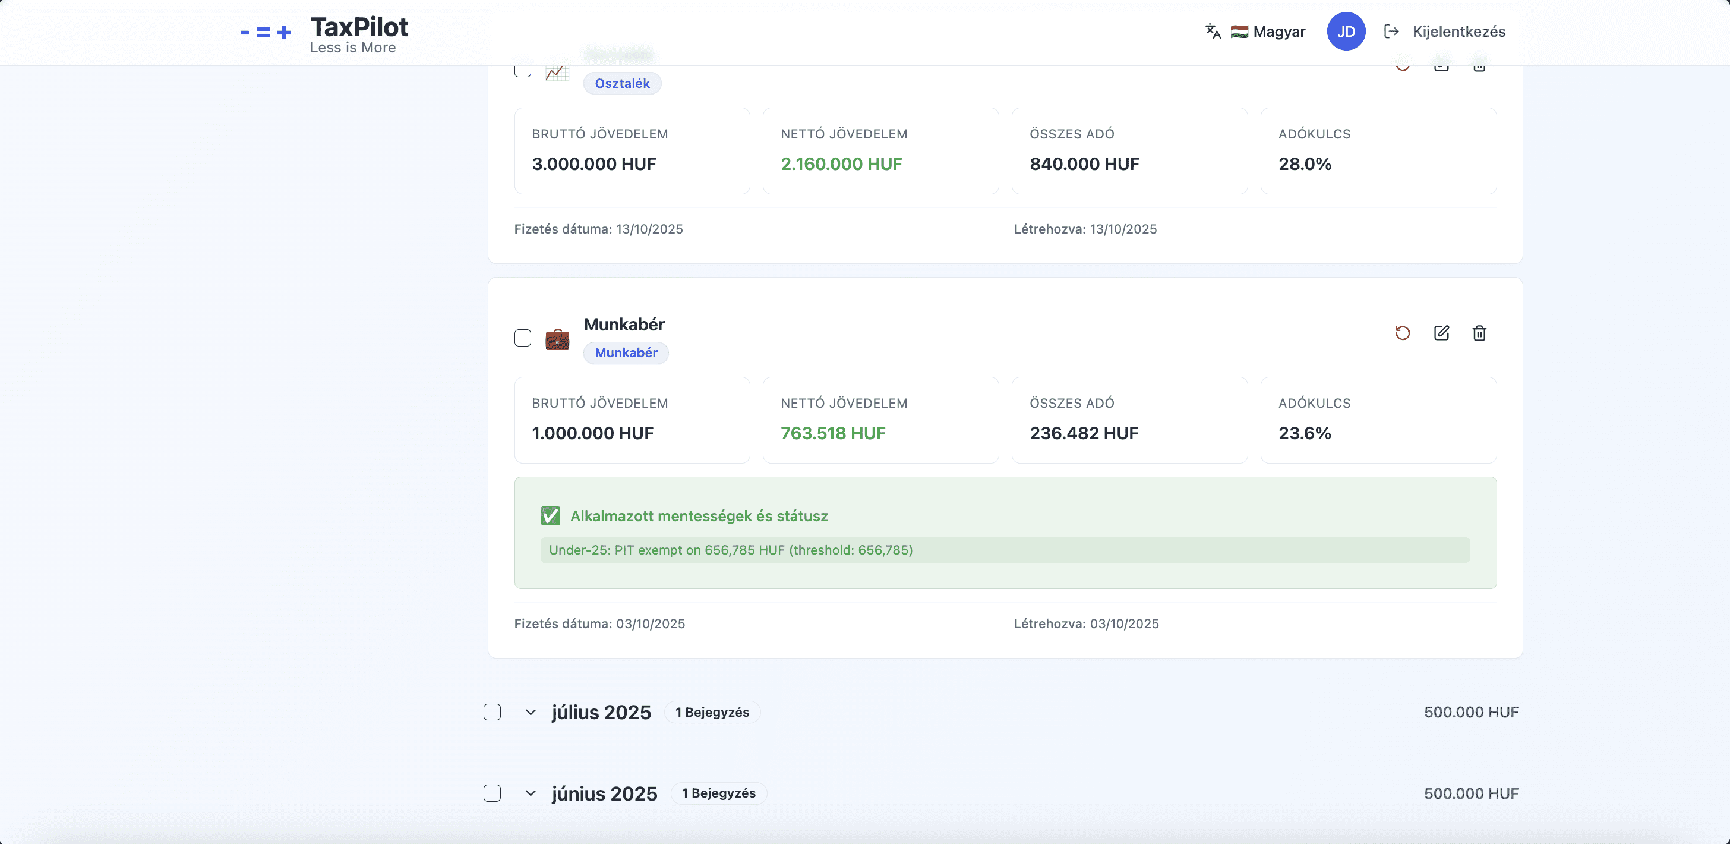
Task: Expand the június 2025 month section
Action: coord(531,793)
